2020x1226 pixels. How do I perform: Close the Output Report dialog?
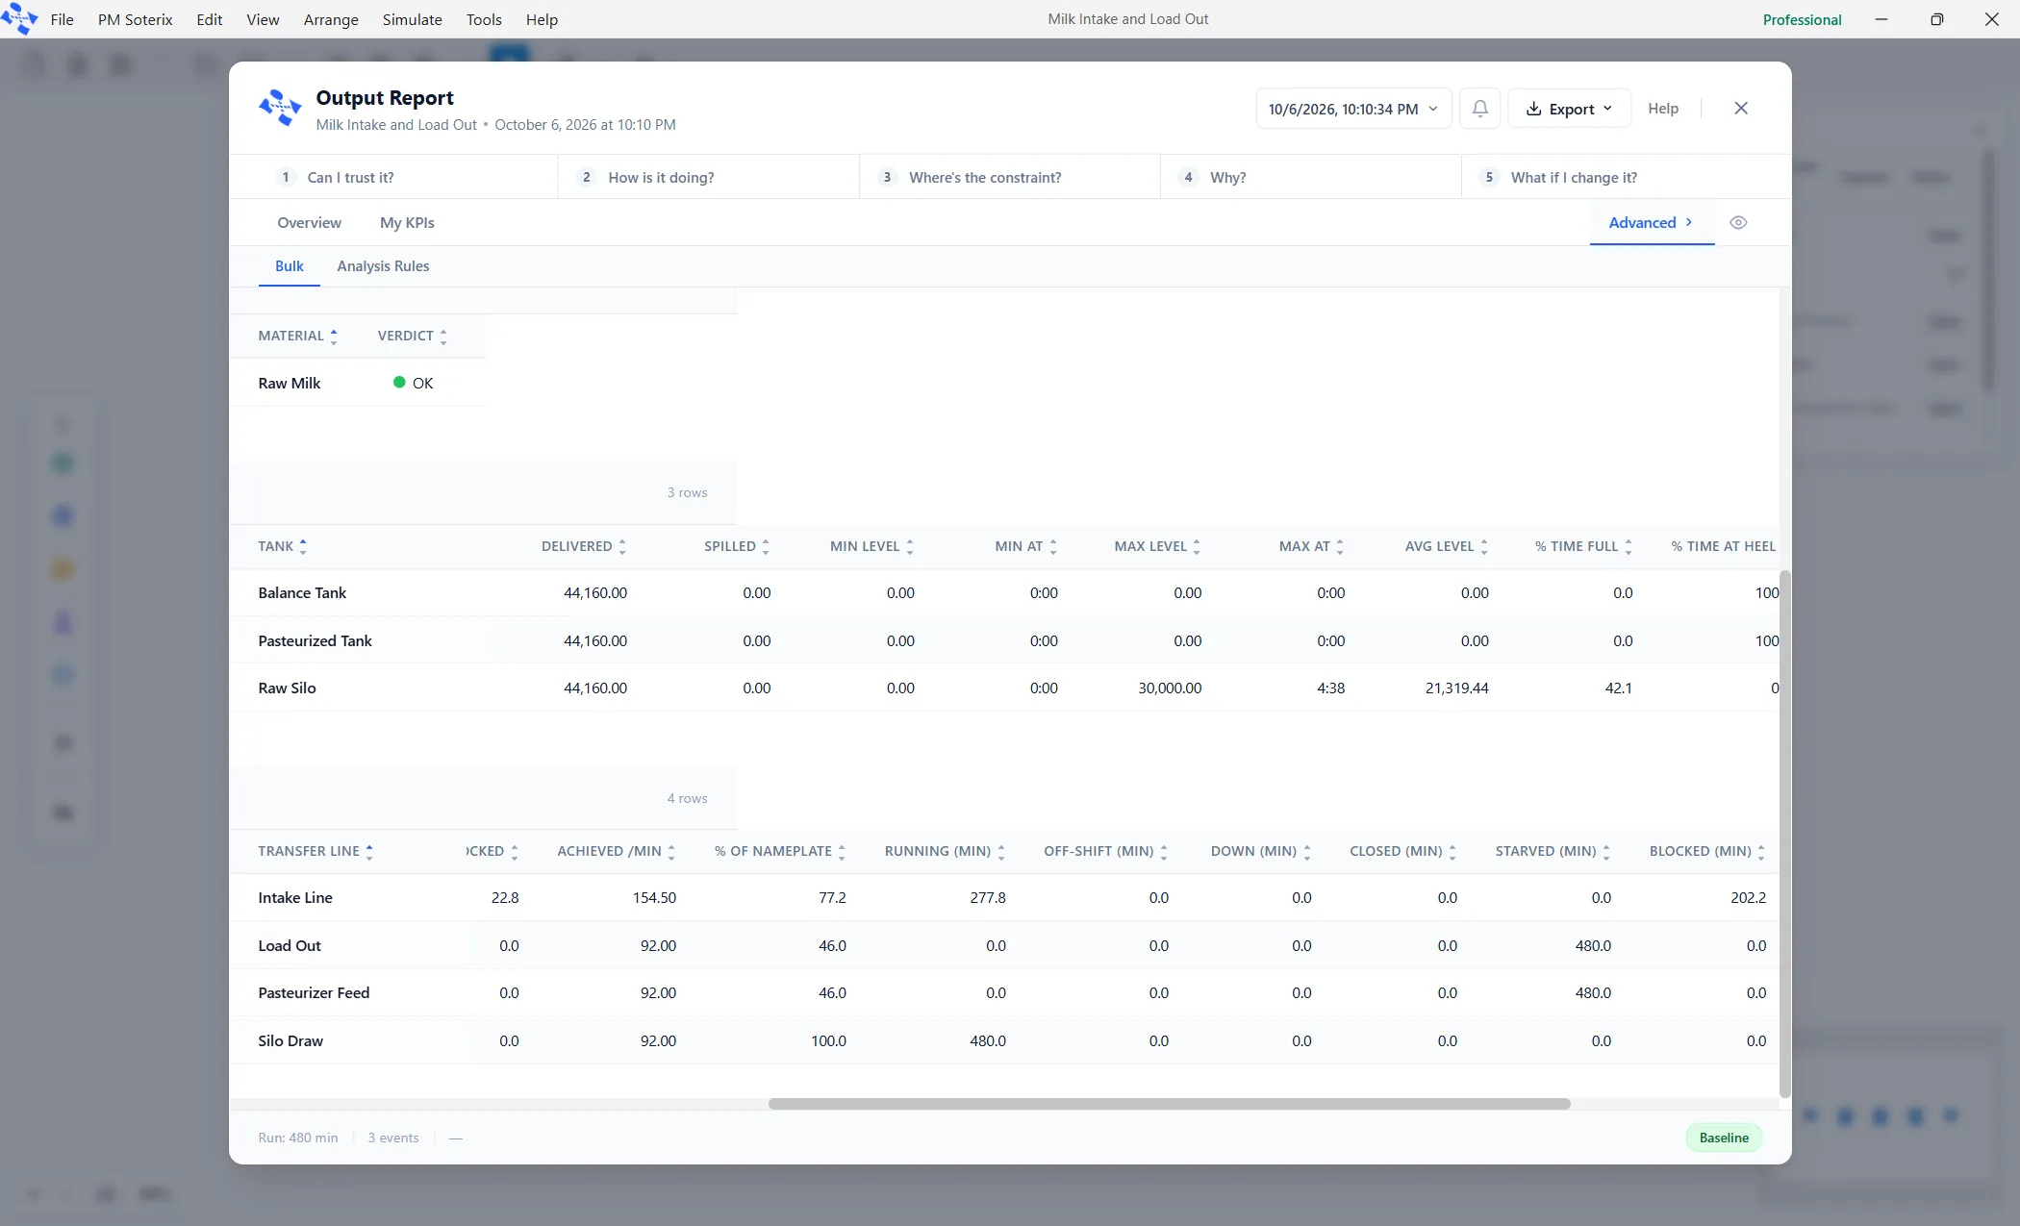[1741, 109]
